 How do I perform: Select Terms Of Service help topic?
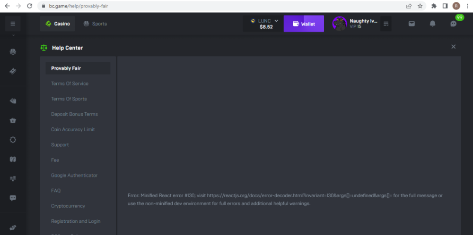pos(70,84)
